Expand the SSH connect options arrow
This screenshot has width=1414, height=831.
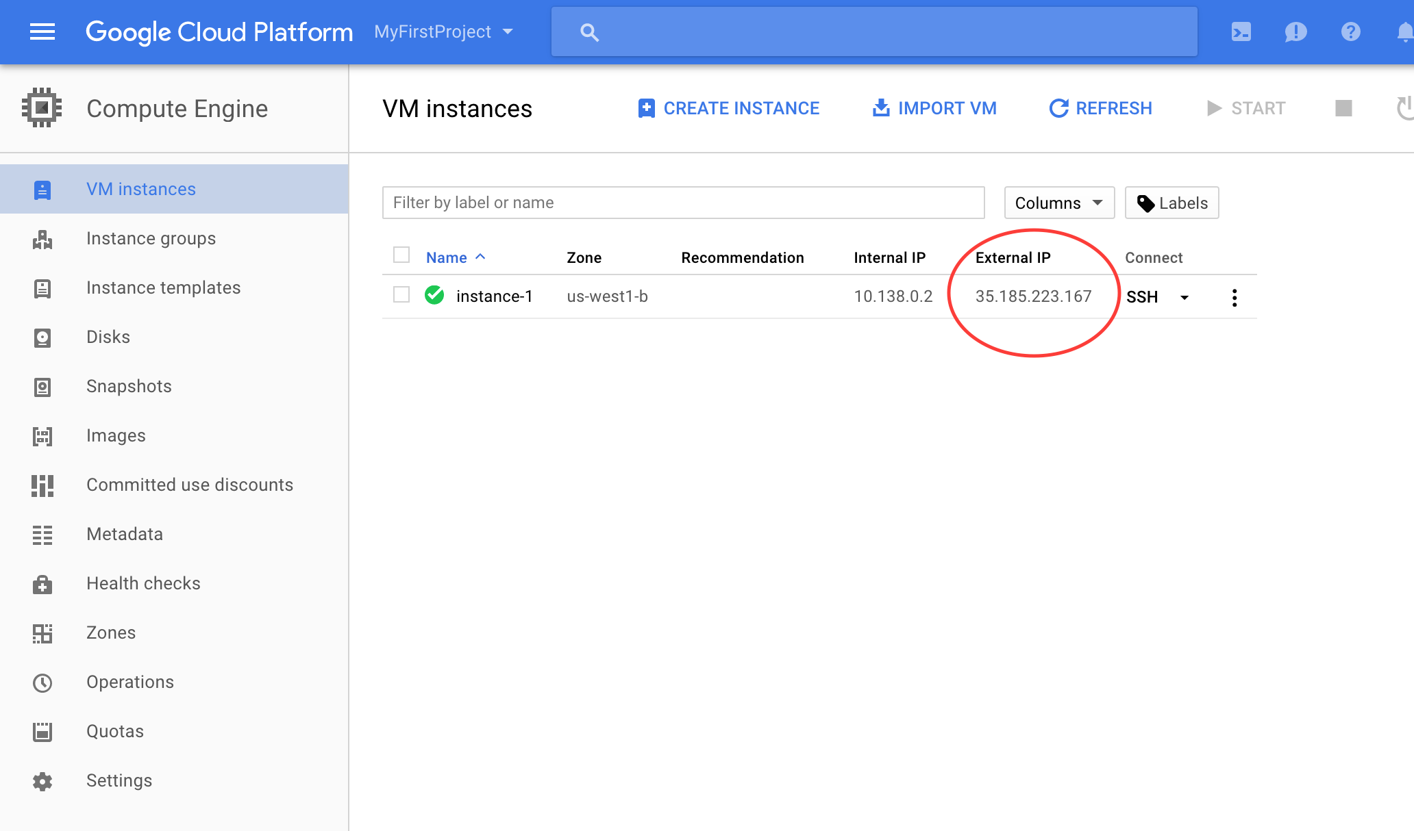pyautogui.click(x=1184, y=297)
